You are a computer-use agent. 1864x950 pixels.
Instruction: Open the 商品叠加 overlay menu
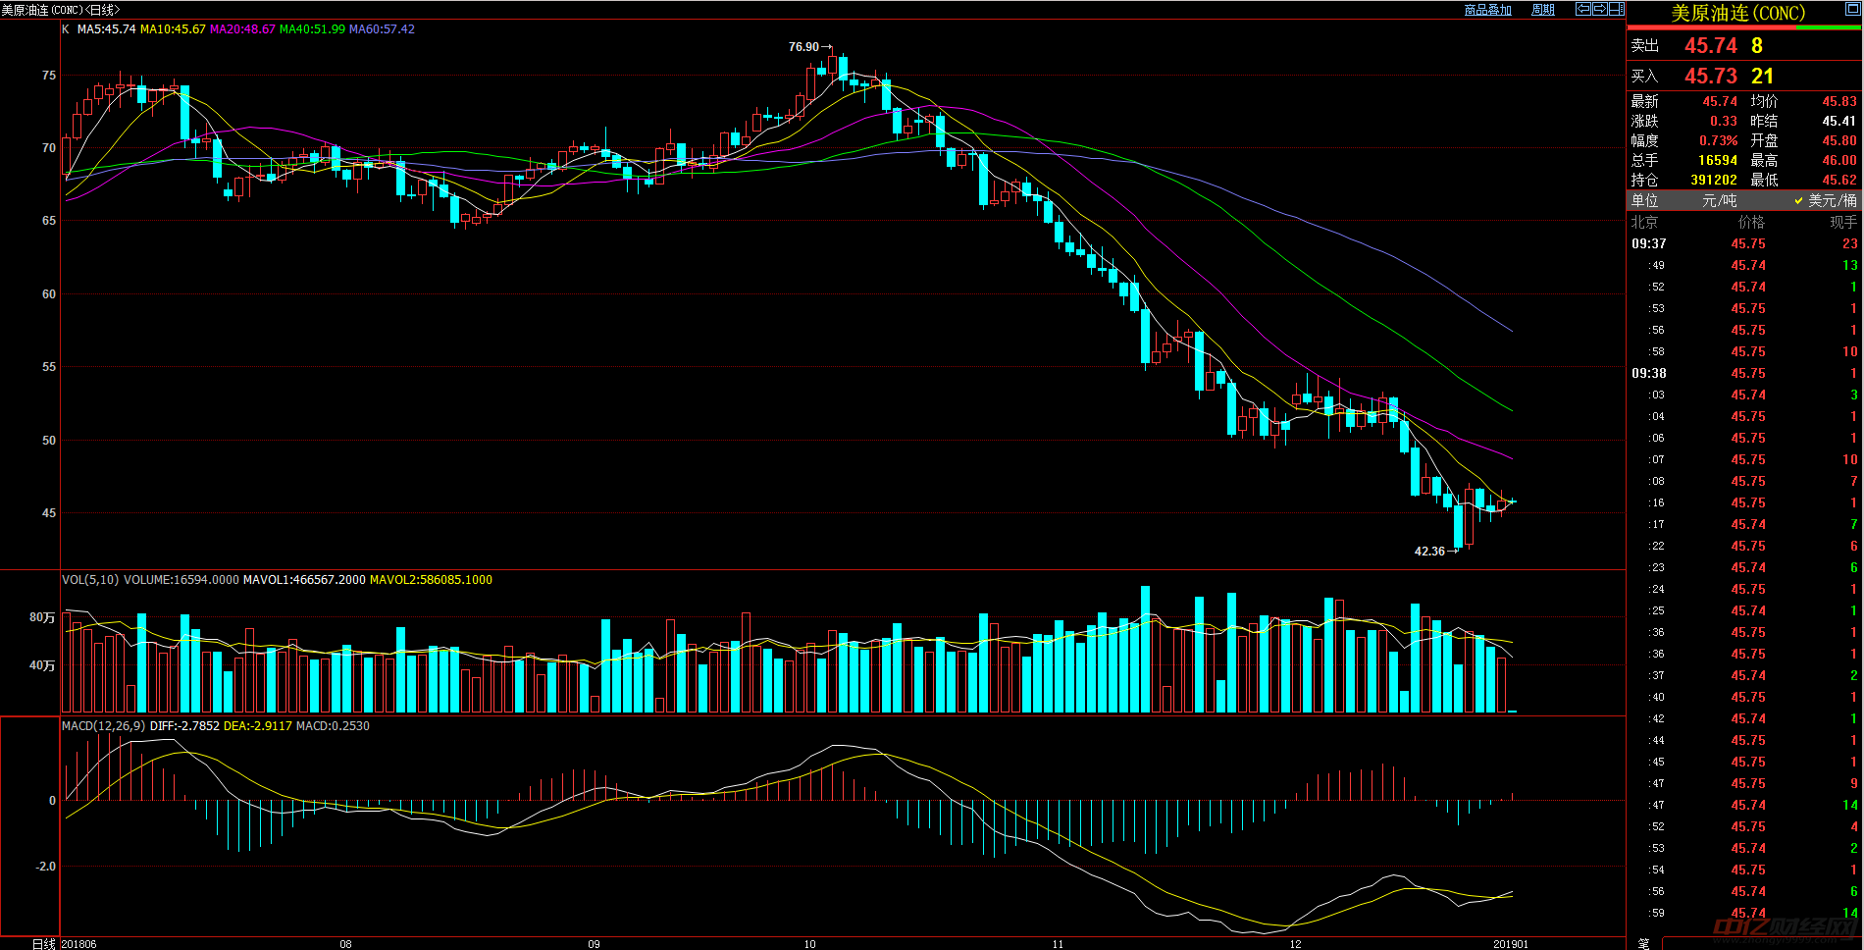pos(1487,10)
